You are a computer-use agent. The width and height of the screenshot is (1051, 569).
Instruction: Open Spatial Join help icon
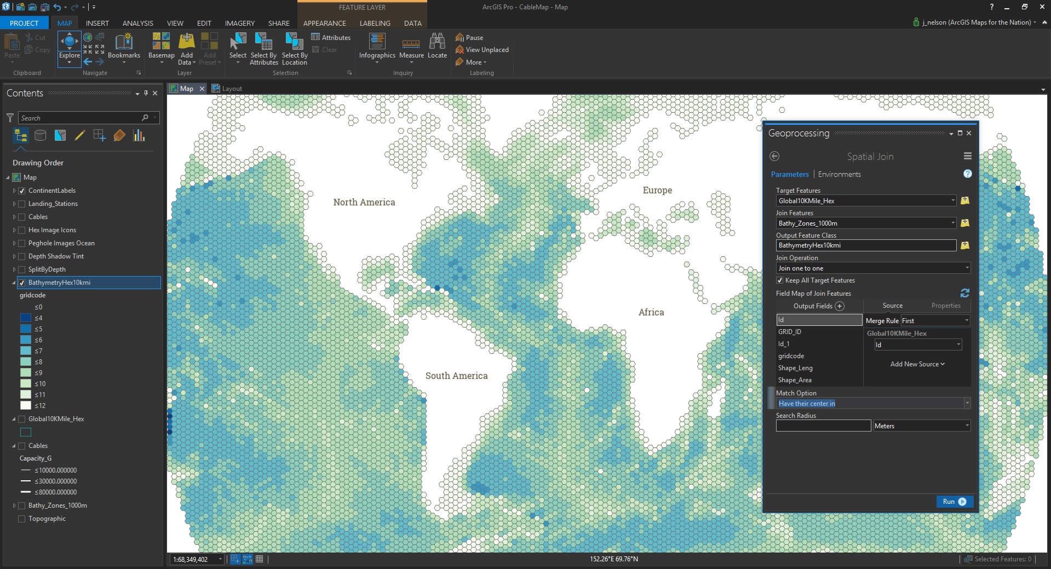(x=967, y=174)
